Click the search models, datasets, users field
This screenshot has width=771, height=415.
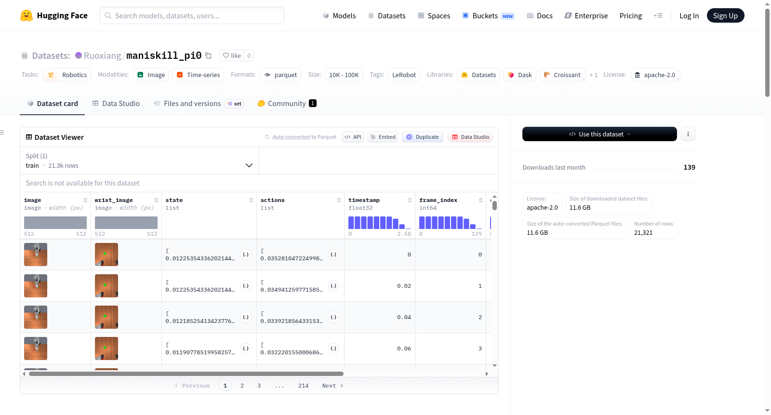(192, 15)
